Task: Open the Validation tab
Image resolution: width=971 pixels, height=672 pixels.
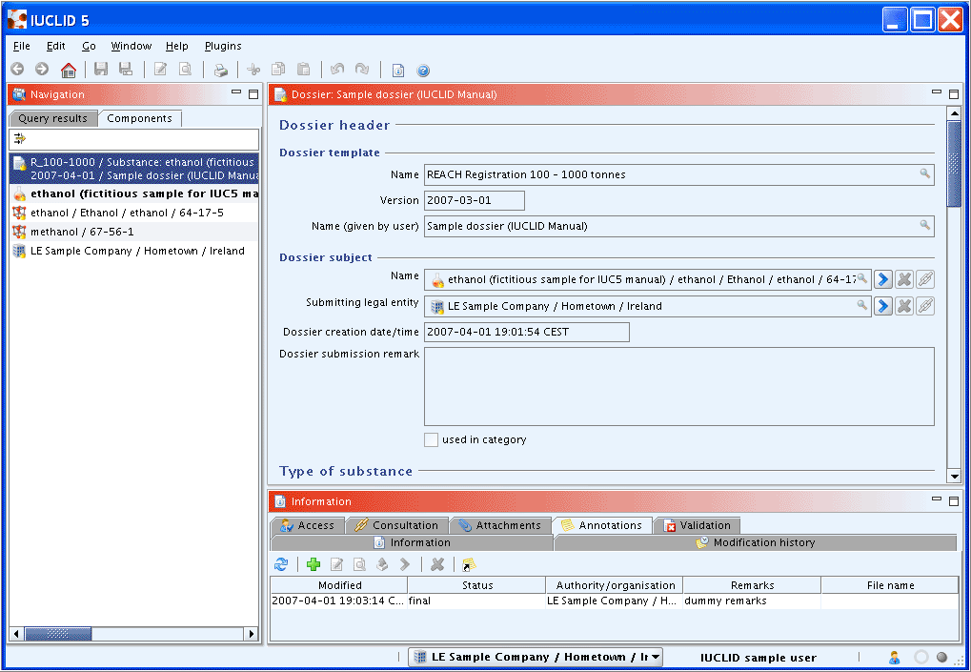Action: click(x=698, y=525)
